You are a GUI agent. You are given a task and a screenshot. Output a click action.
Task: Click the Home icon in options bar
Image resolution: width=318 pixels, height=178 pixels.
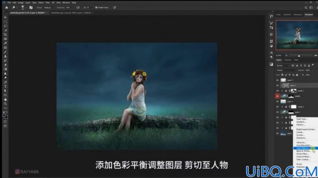6,8
